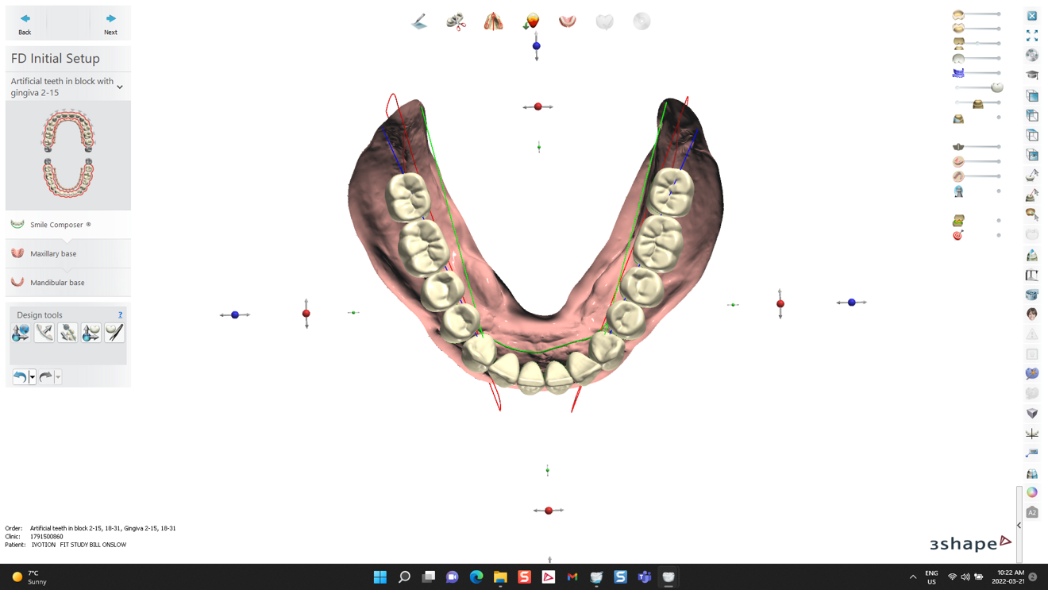Select the order form pen icon

[x=419, y=22]
